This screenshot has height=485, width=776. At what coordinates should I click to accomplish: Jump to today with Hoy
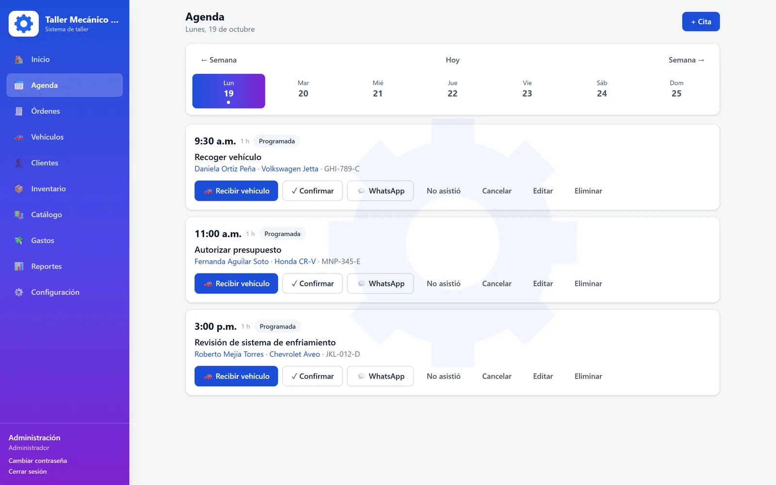[453, 60]
